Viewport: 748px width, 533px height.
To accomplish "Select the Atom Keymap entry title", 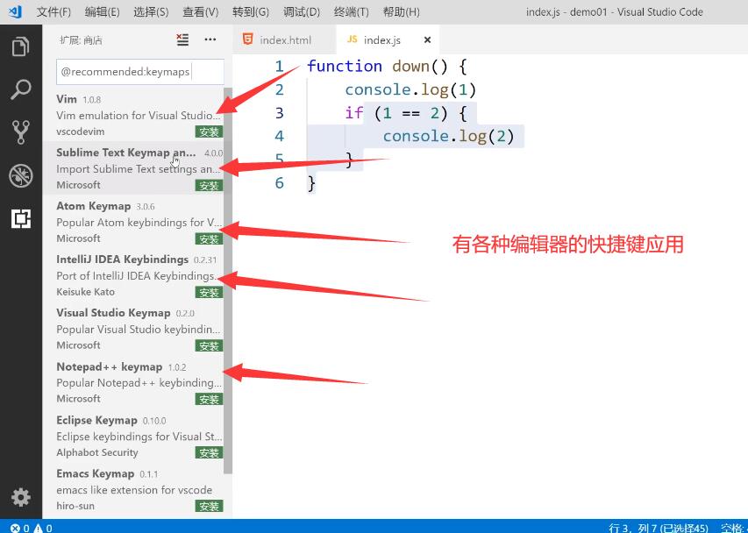I will (94, 206).
